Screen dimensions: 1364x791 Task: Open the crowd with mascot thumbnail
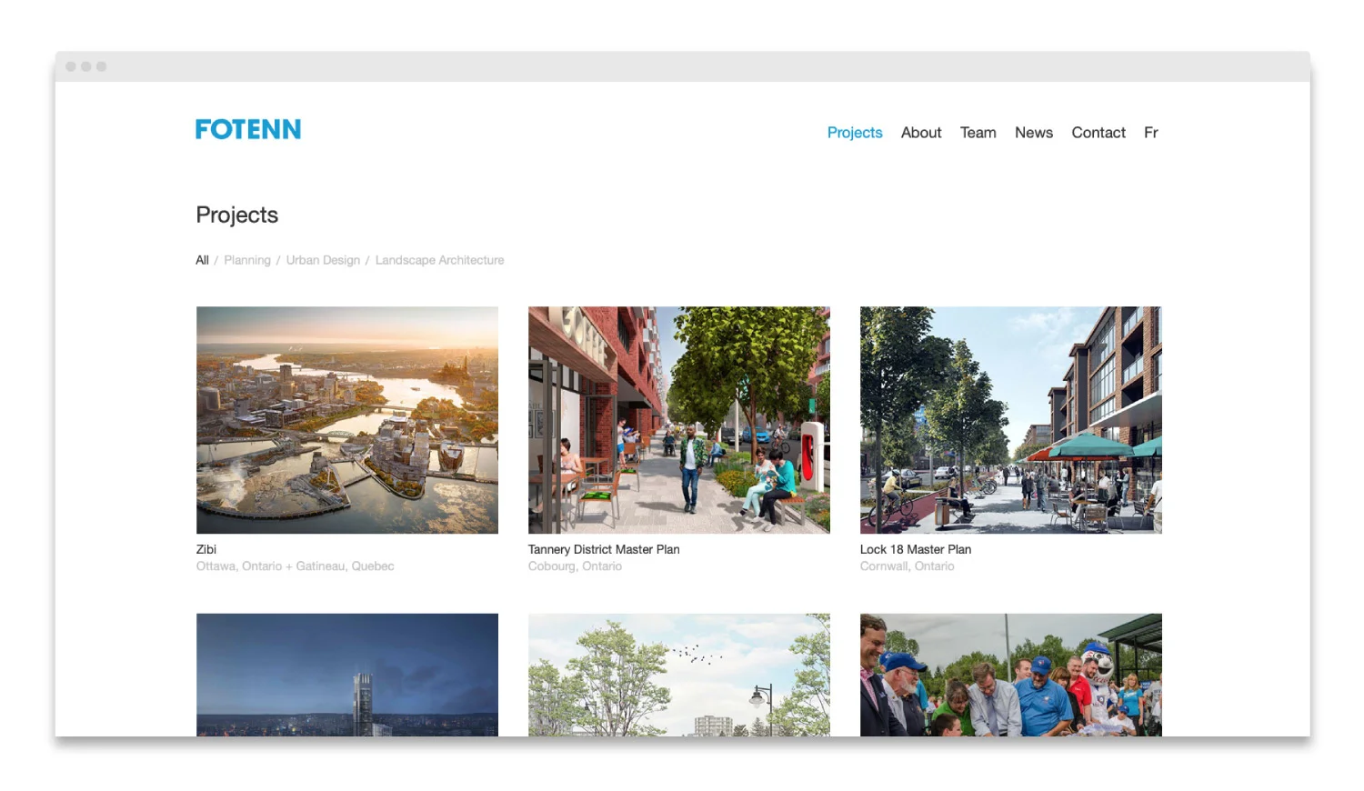(x=1011, y=675)
